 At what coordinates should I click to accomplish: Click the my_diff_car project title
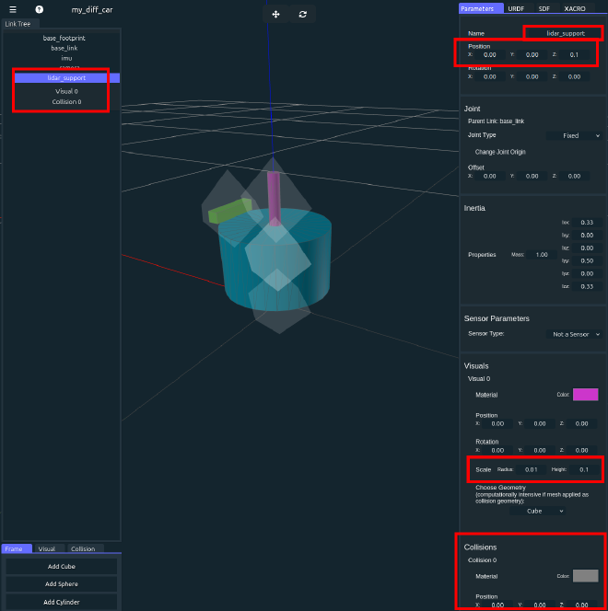click(x=92, y=10)
